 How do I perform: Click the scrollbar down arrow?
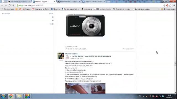click(x=175, y=92)
